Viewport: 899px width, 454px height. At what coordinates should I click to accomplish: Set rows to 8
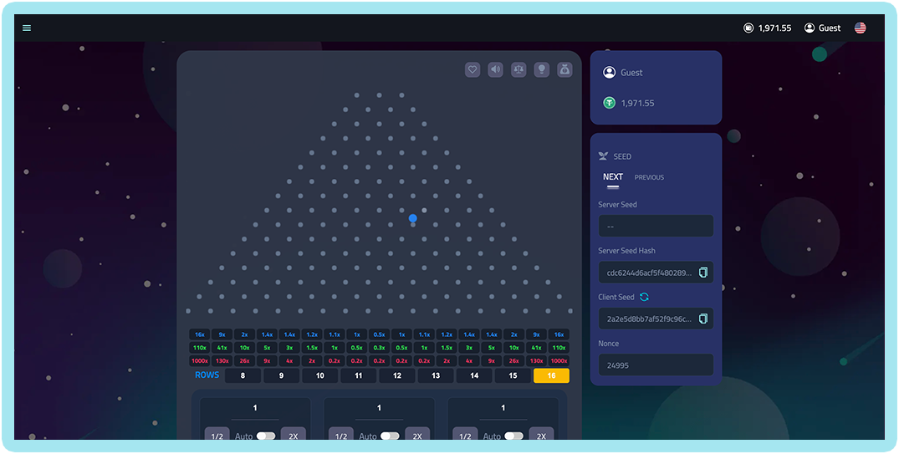(x=243, y=375)
